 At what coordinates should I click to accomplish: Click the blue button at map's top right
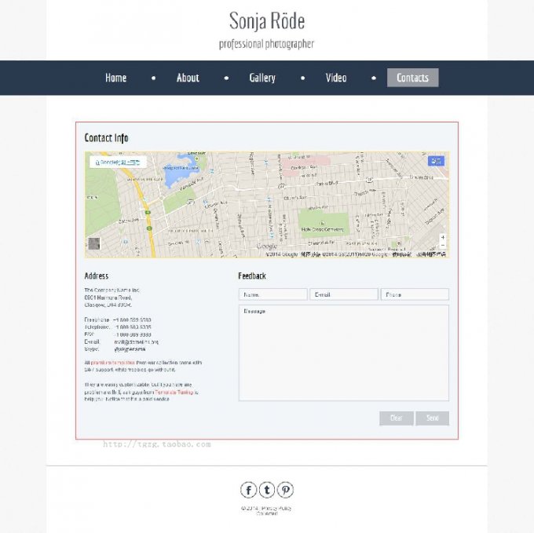click(x=436, y=161)
